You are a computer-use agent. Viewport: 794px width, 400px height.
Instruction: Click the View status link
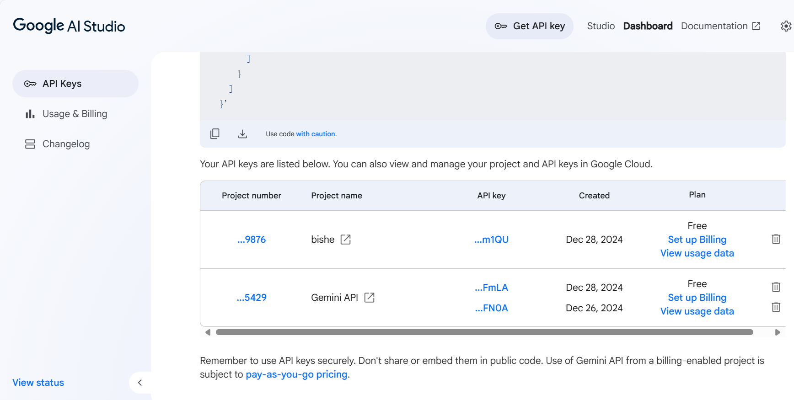pyautogui.click(x=38, y=383)
